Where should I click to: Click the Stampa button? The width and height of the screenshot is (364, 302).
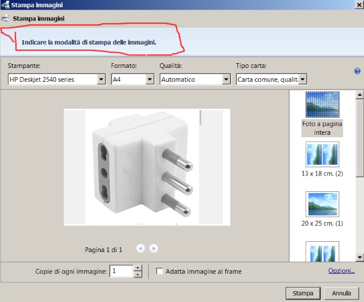(303, 293)
